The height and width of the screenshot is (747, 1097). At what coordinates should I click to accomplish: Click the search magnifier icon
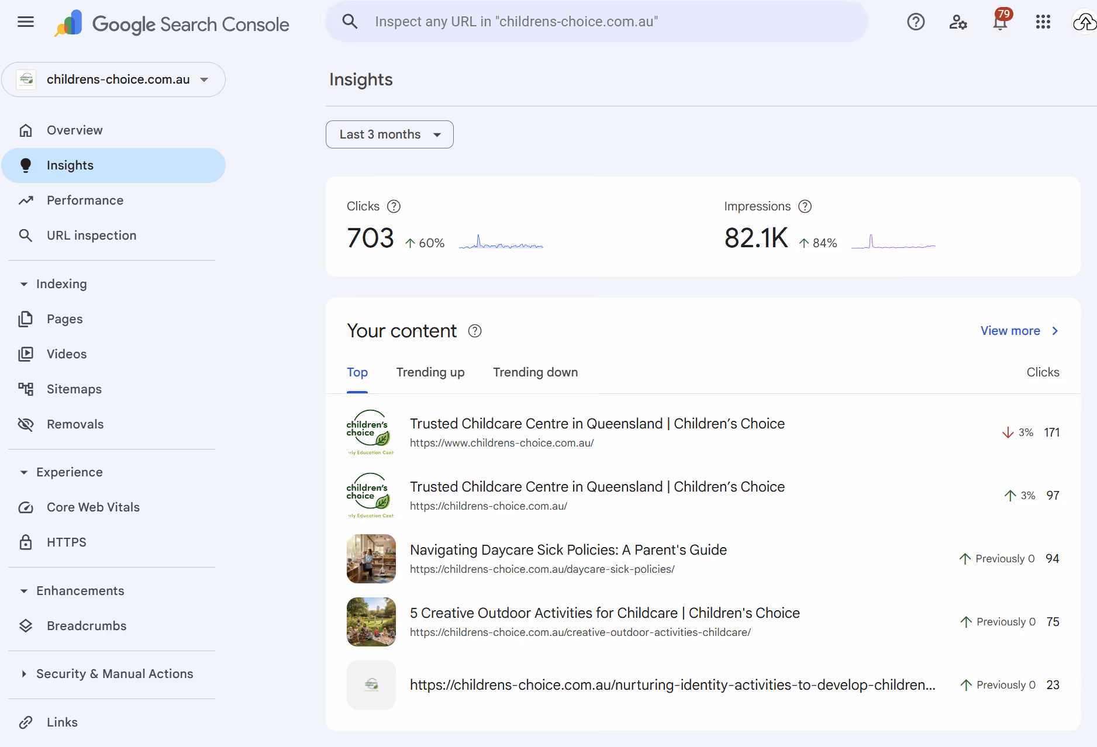point(350,22)
